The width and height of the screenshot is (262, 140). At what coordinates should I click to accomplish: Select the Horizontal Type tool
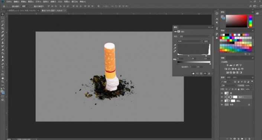(x=3, y=68)
